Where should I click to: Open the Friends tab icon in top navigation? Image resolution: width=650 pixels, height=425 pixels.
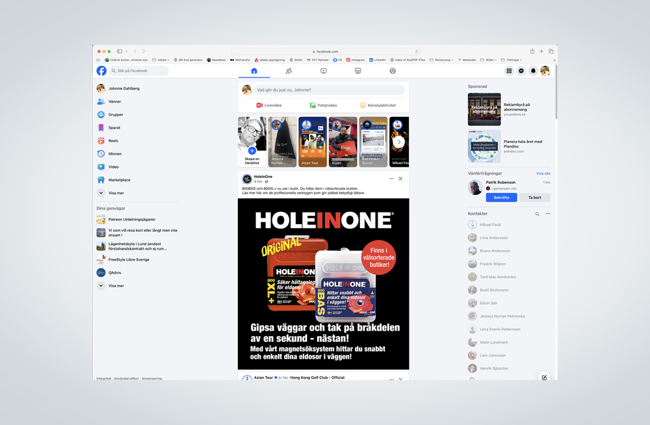pos(289,71)
